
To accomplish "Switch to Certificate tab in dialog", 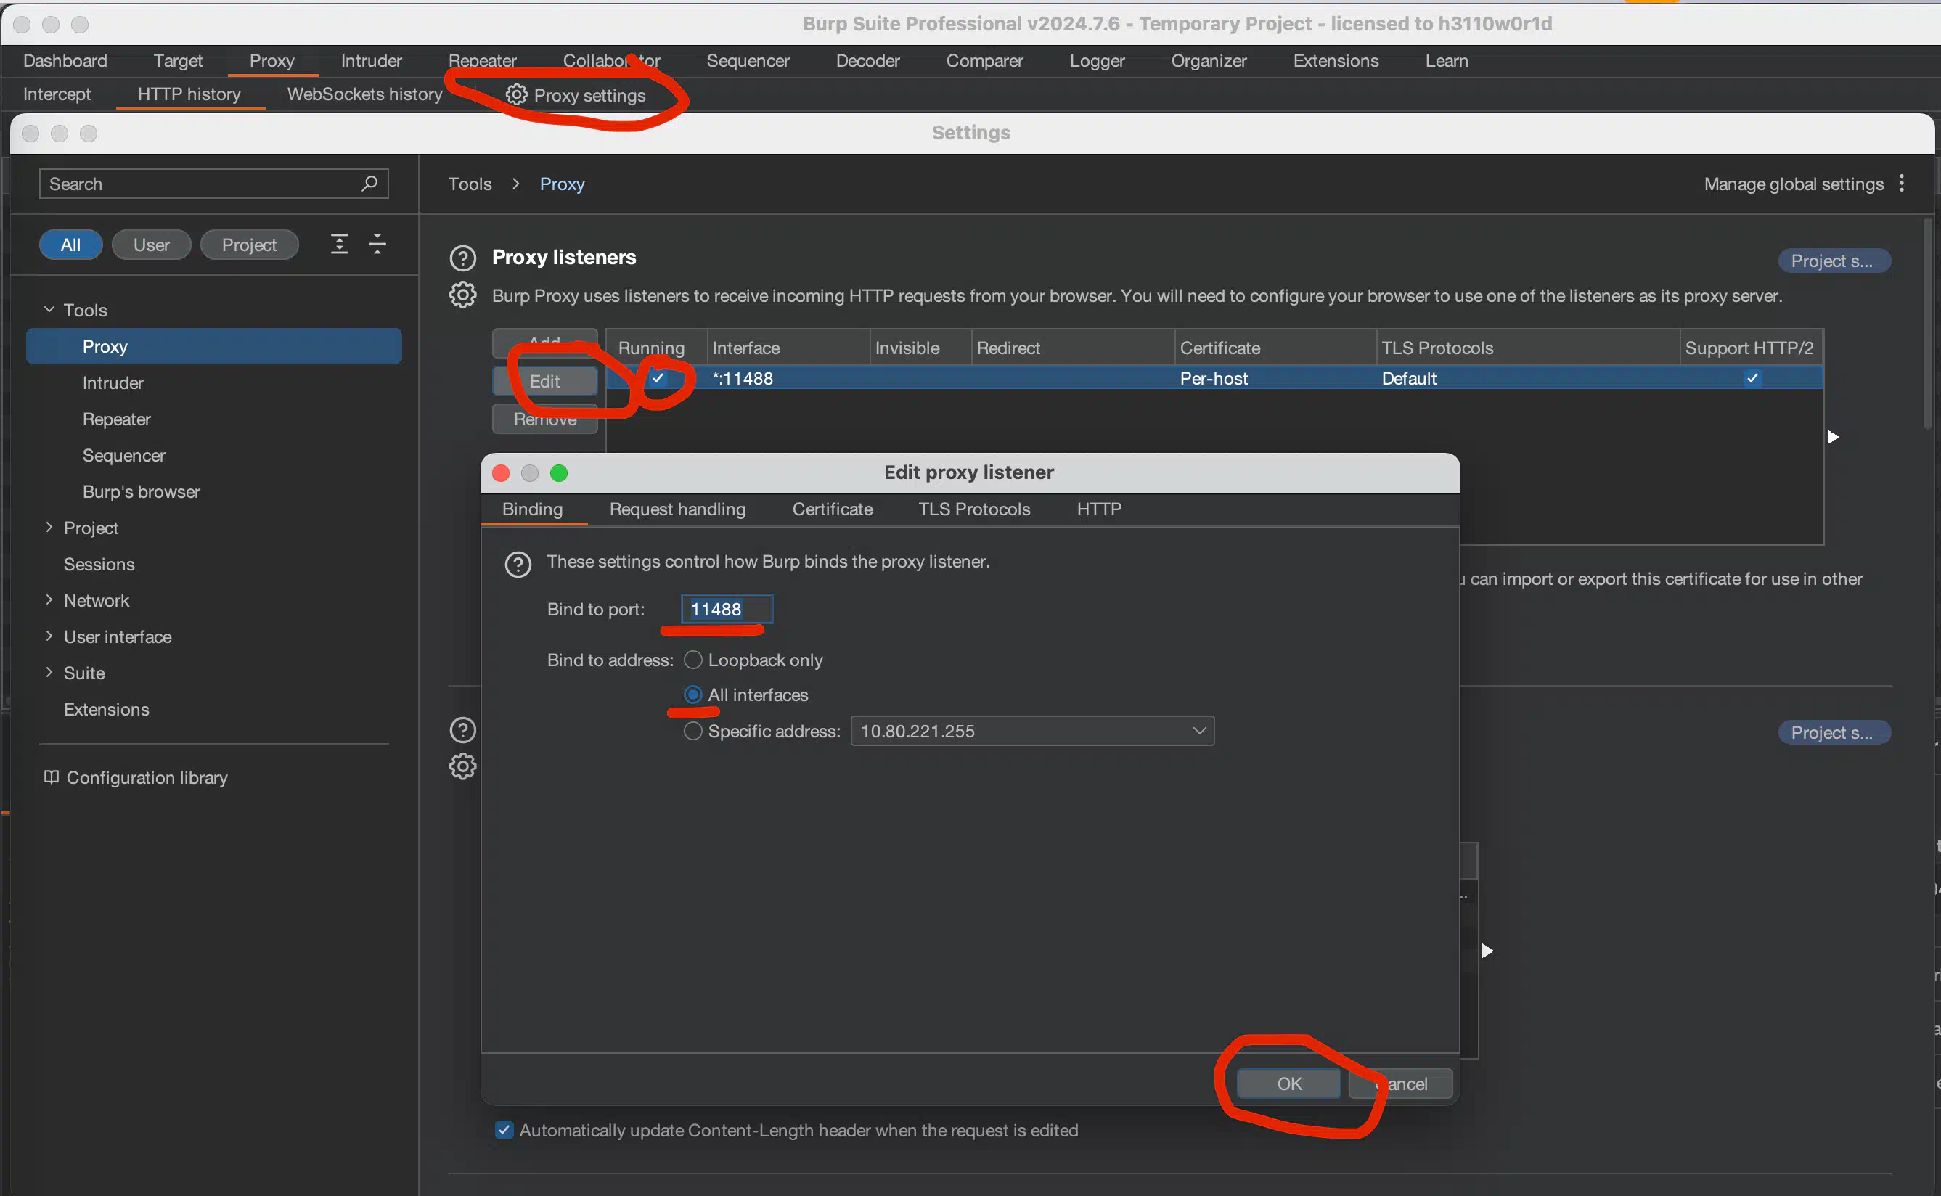I will [832, 509].
